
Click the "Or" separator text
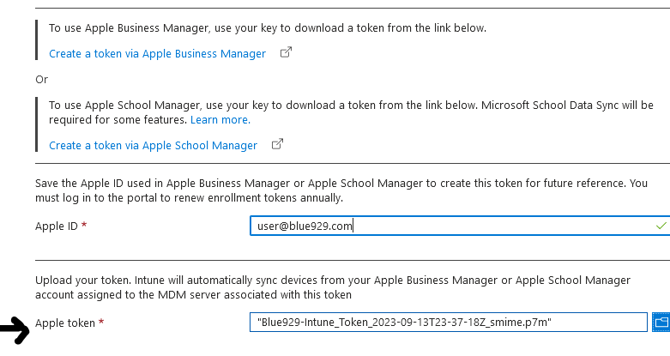42,79
